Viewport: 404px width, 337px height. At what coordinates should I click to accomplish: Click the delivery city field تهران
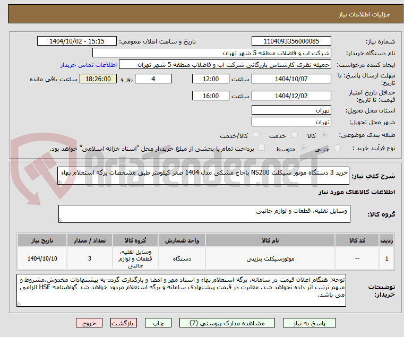tap(291, 122)
